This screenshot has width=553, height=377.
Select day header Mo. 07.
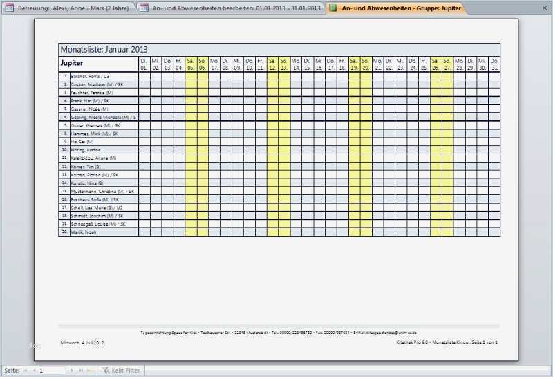tap(214, 64)
